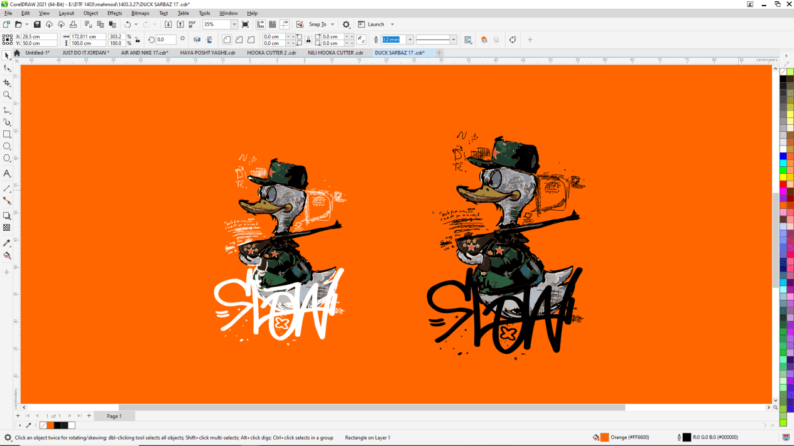The height and width of the screenshot is (446, 794).
Task: Select Chamfered corner style
Action: [251, 40]
